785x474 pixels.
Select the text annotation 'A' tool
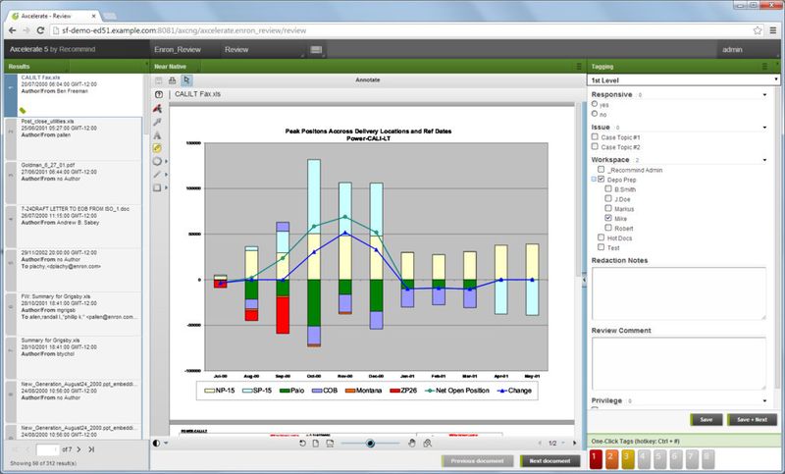pyautogui.click(x=157, y=135)
